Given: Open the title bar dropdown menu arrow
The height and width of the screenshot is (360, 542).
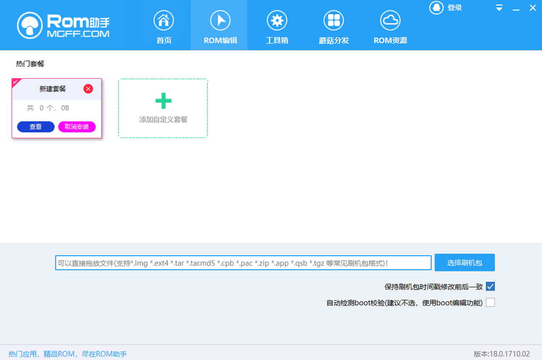Looking at the screenshot, I should point(499,8).
